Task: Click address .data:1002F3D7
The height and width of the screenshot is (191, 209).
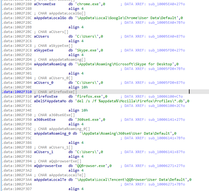Action: coord(17,189)
